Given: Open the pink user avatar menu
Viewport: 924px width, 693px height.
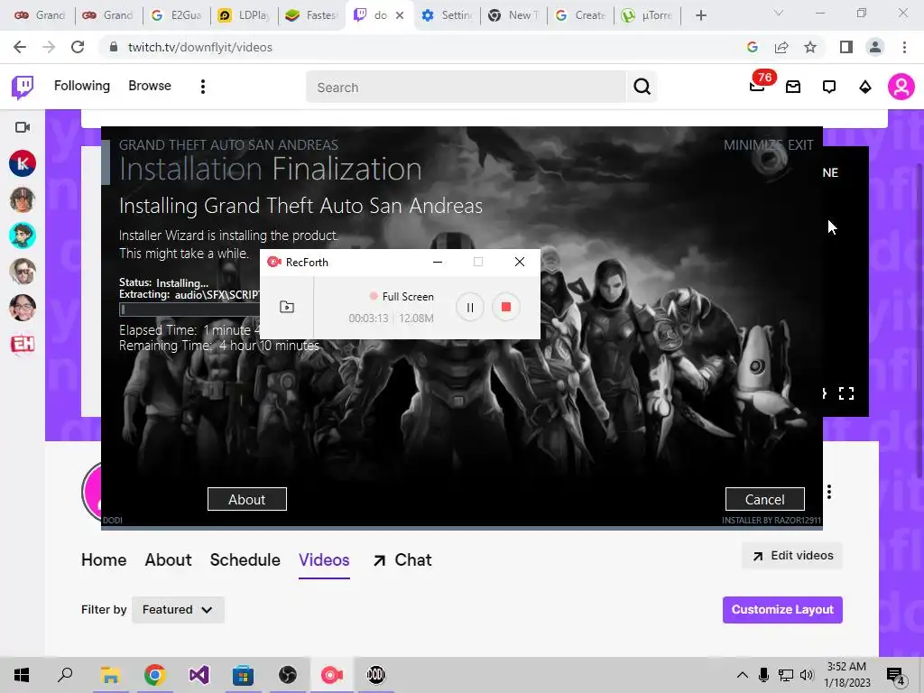Looking at the screenshot, I should 901,88.
